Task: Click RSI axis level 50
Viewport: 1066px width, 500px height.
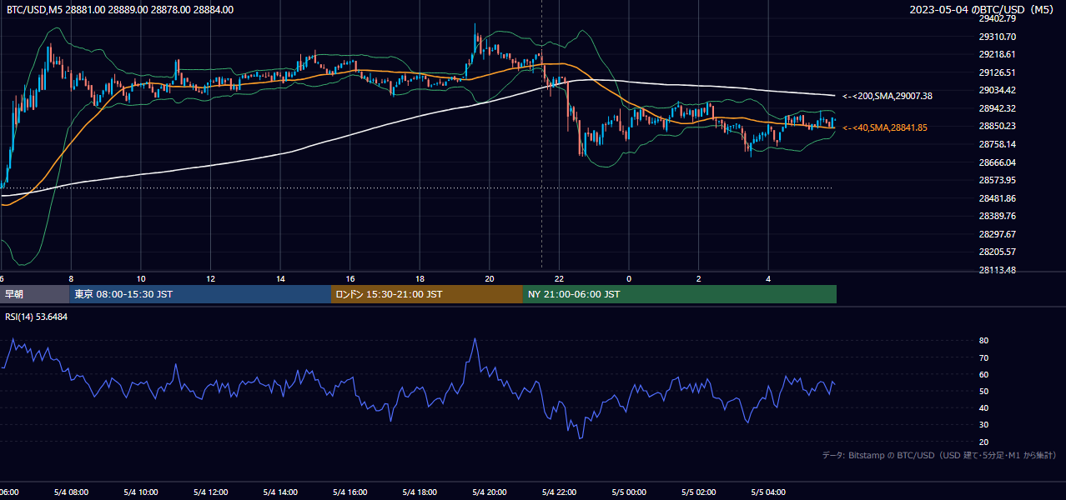Action: (984, 391)
